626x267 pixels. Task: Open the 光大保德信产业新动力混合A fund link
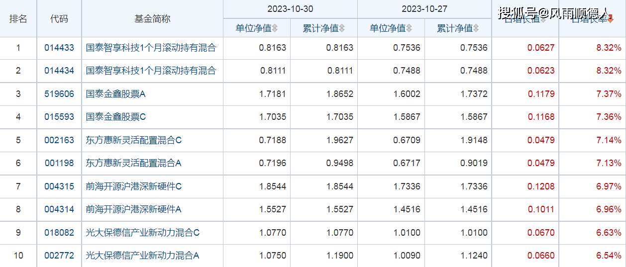(143, 256)
